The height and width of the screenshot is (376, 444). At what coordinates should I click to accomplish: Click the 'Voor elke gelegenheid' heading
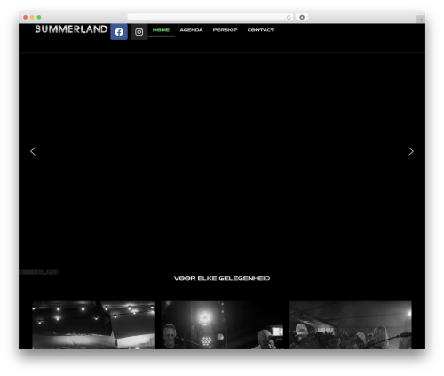(x=222, y=278)
